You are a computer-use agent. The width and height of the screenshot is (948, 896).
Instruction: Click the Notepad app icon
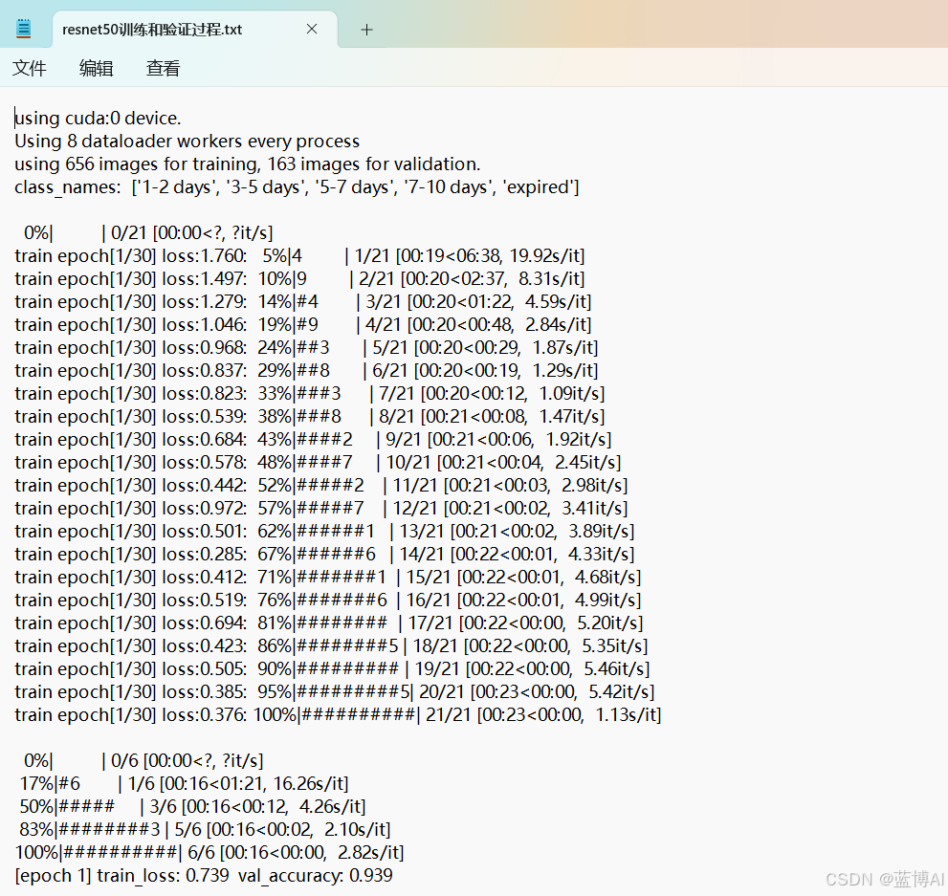coord(24,29)
